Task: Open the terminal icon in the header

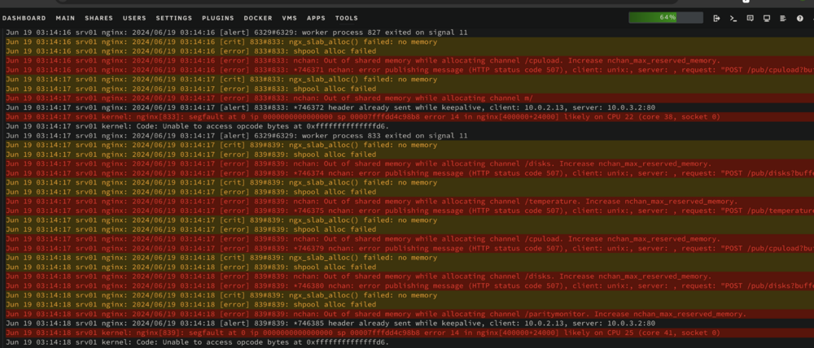Action: pyautogui.click(x=733, y=18)
